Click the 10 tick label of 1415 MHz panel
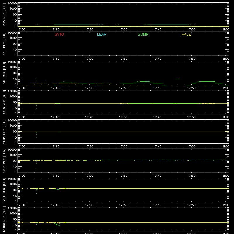 click(15, 108)
